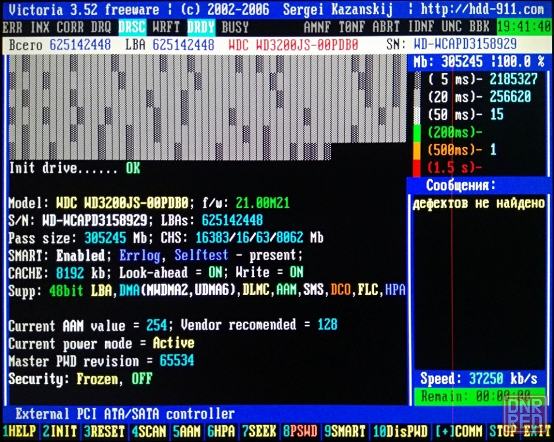This screenshot has height=442, width=554.
Task: Click the BBK error flag
Action: pyautogui.click(x=479, y=27)
